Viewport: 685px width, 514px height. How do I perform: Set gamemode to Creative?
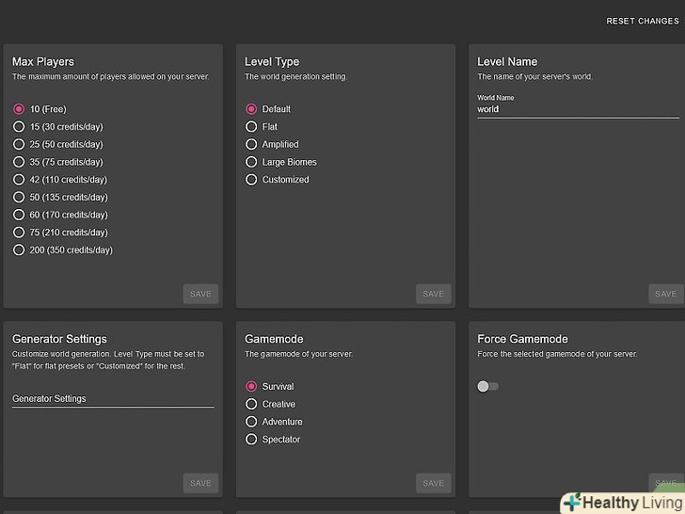pyautogui.click(x=251, y=404)
